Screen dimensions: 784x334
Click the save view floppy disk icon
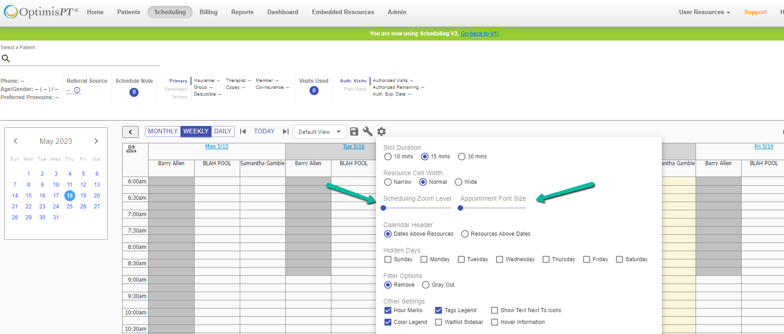354,132
